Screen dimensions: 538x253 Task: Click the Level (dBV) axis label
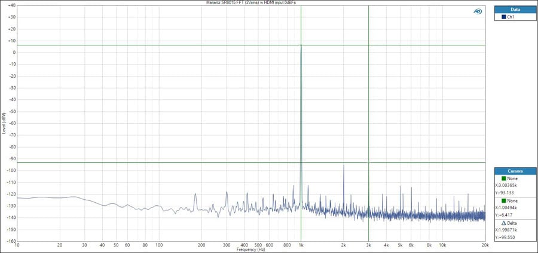[4, 122]
